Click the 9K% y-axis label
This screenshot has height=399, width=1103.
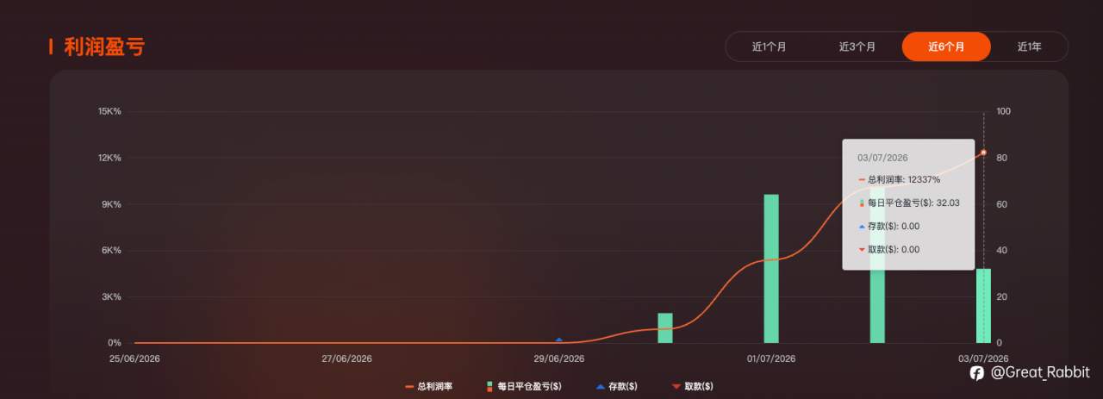point(112,204)
